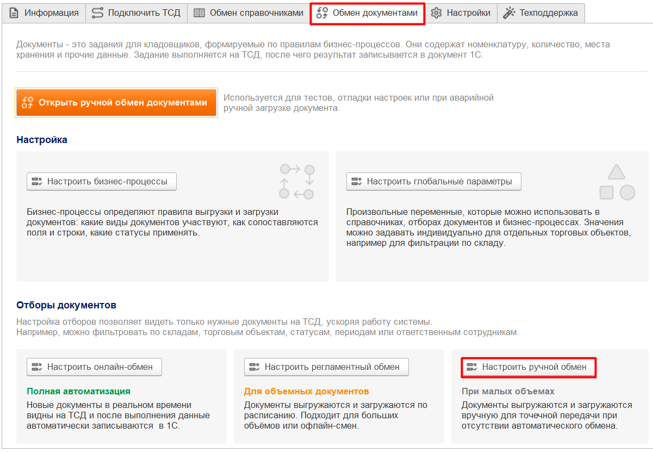Click settings icon on Настроить бизнес-процессы button
Screen dimensions: 653x452
[x=37, y=182]
